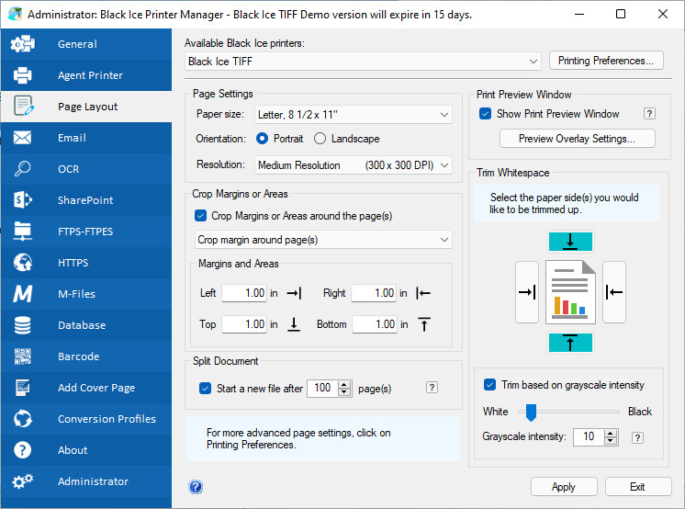Click the blue help icon at bottom
The height and width of the screenshot is (509, 685).
click(196, 487)
